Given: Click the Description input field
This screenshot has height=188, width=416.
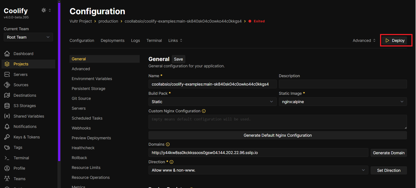Looking at the screenshot, I should pos(343,84).
